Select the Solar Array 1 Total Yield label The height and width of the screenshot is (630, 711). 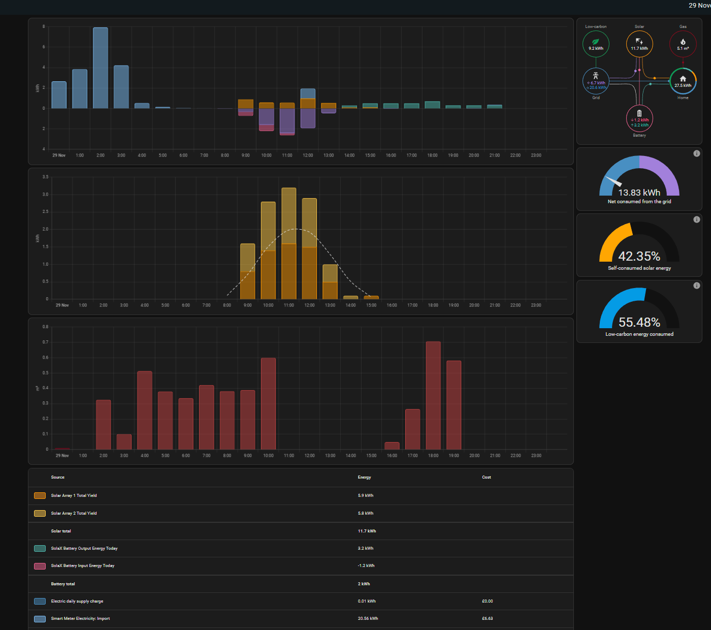click(74, 495)
